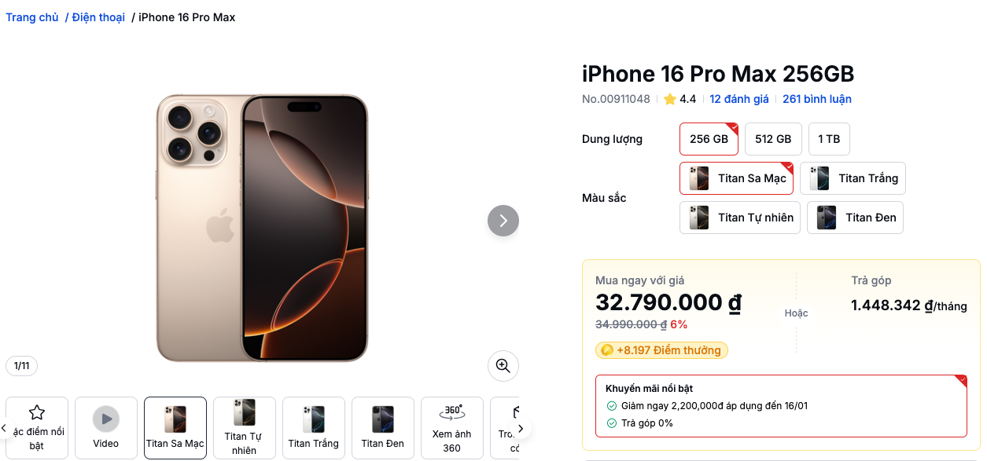Select the 1 TB capacity option
The image size is (987, 461).
coord(829,138)
